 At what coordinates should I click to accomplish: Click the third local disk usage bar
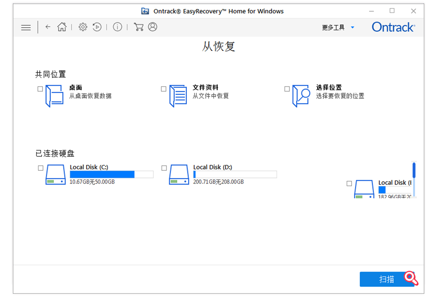(x=395, y=190)
